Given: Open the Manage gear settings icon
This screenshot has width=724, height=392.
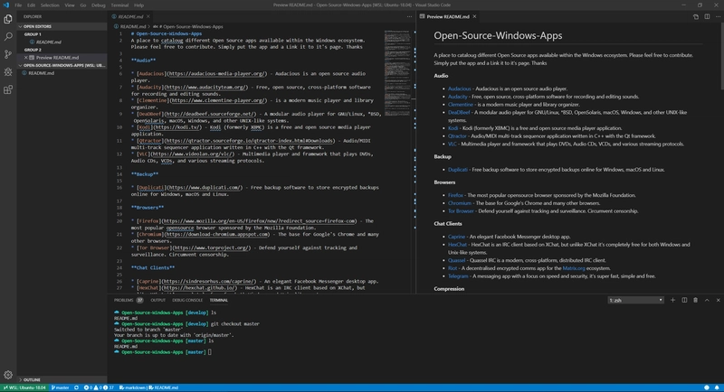Looking at the screenshot, I should point(8,375).
